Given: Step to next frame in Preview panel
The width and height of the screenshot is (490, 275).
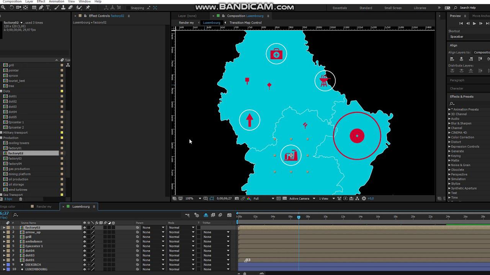Looking at the screenshot, I should coord(481,23).
